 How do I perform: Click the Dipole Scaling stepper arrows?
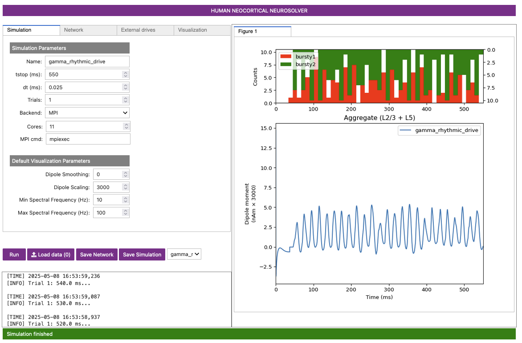point(126,187)
